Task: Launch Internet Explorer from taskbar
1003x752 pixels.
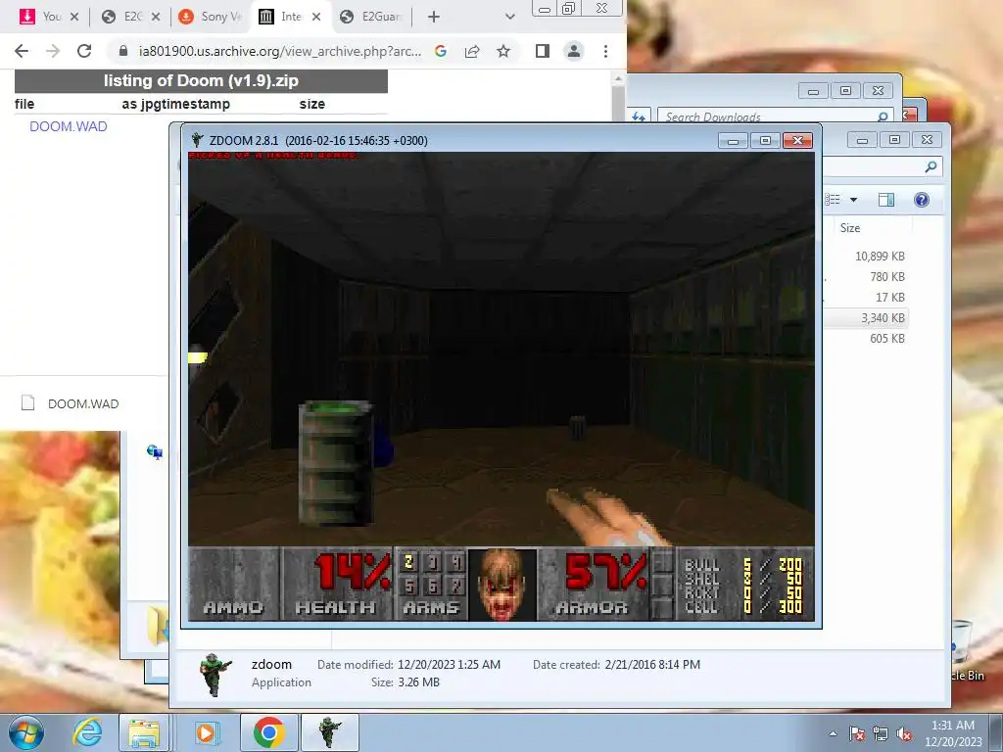Action: 87,732
